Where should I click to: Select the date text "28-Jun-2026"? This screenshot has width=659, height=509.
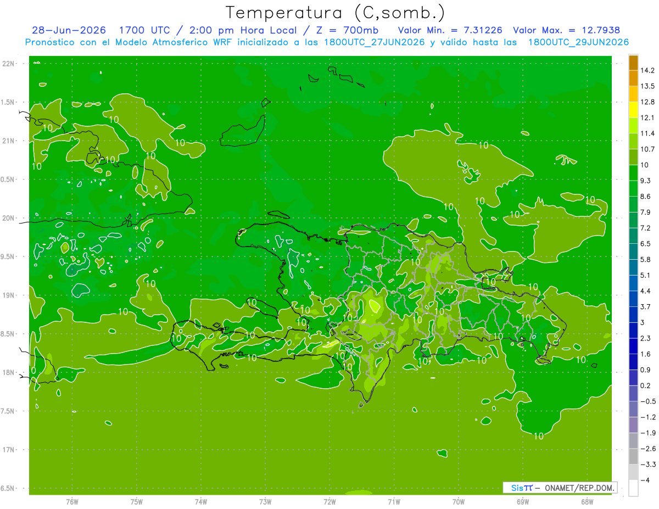(x=69, y=30)
